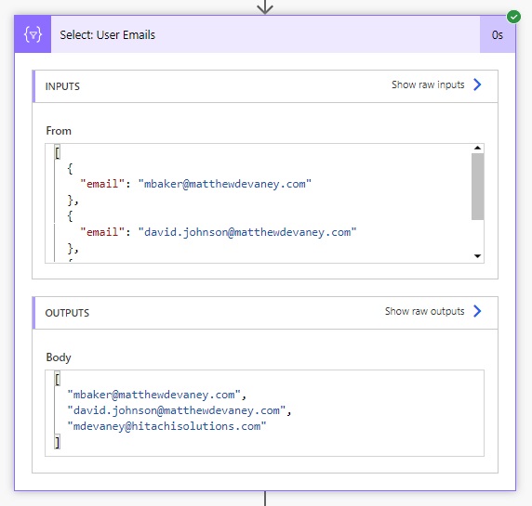Click the mbaker email in From input

pos(224,184)
